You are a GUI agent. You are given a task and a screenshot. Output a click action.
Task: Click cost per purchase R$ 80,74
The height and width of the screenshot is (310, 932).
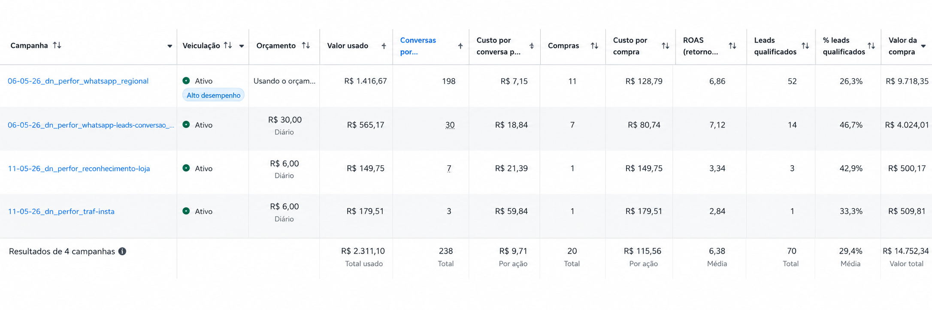644,125
